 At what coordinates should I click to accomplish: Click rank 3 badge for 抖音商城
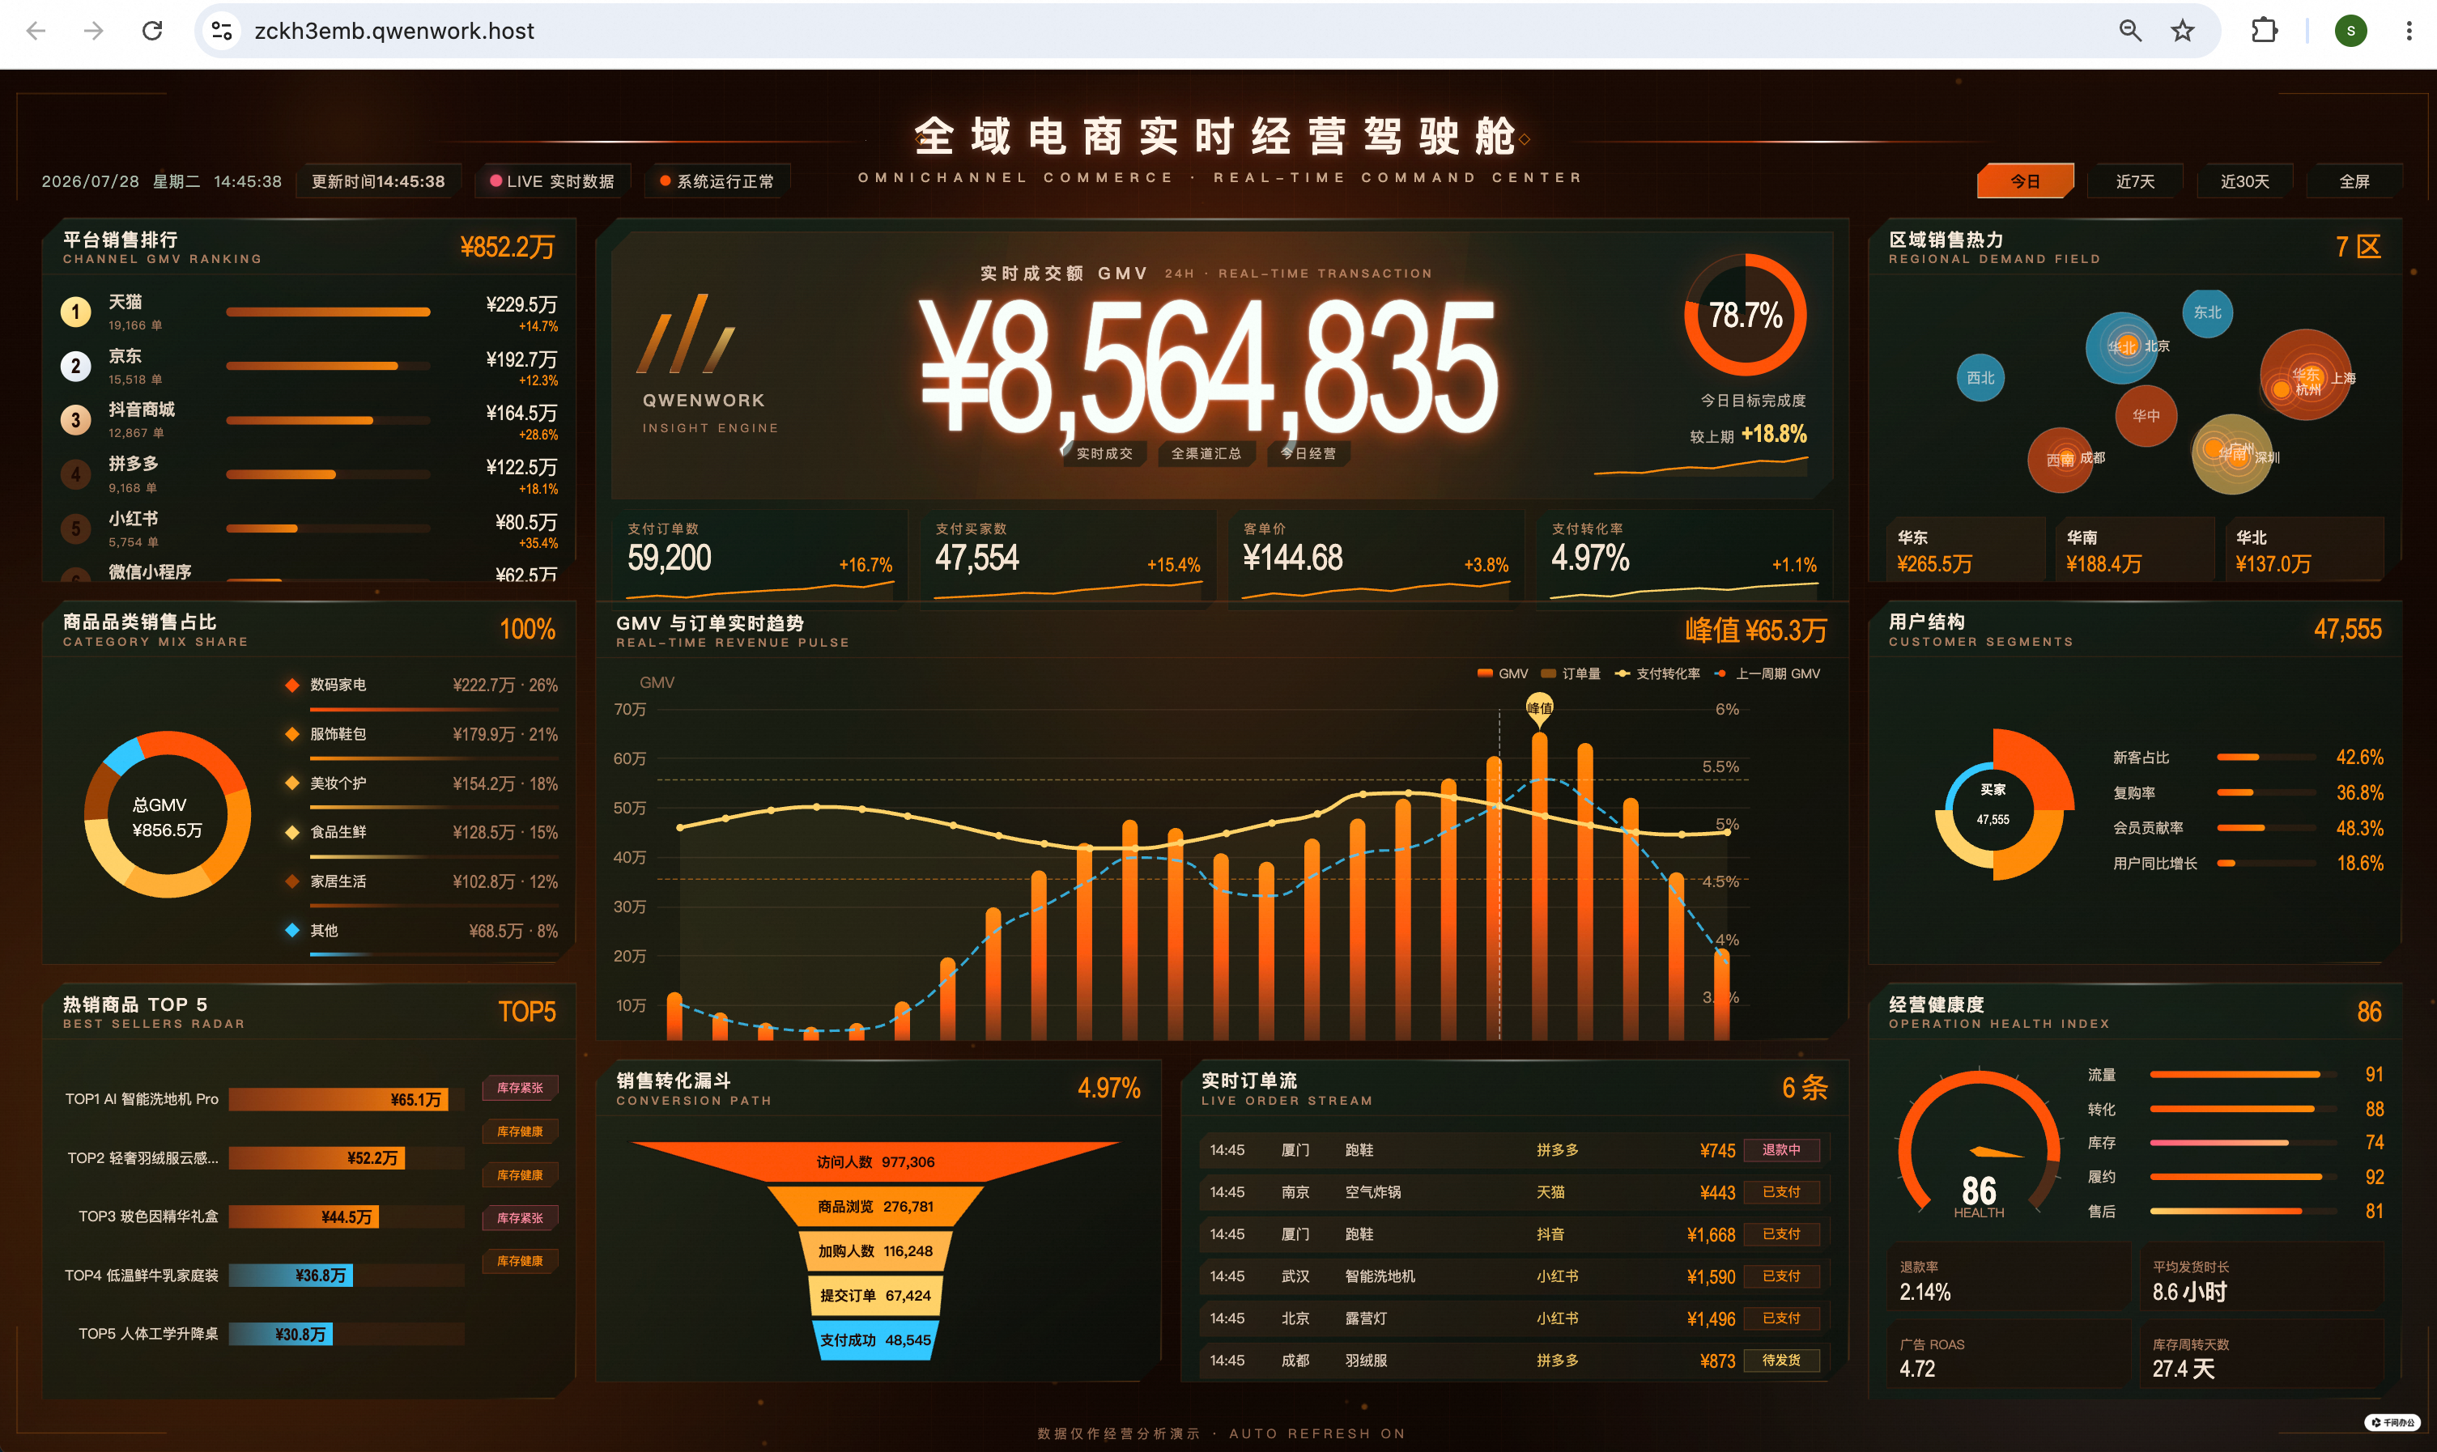(x=75, y=420)
